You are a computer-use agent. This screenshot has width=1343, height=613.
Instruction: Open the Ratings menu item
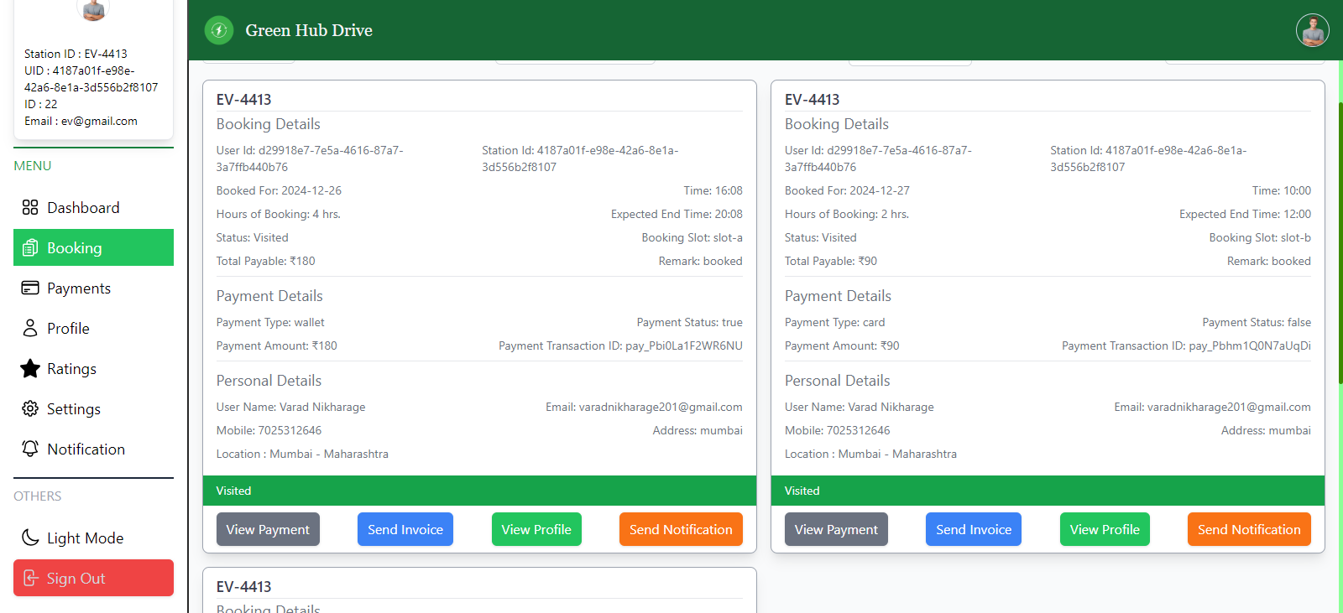click(93, 368)
